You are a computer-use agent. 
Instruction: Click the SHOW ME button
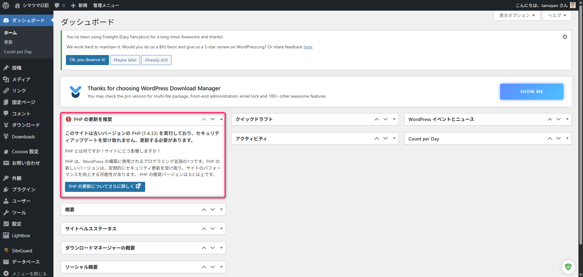pyautogui.click(x=531, y=92)
